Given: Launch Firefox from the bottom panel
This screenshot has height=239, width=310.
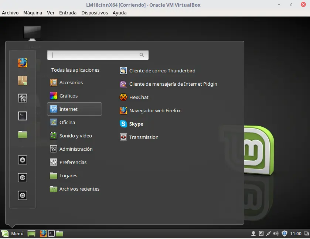Looking at the screenshot, I should click(x=43, y=234).
